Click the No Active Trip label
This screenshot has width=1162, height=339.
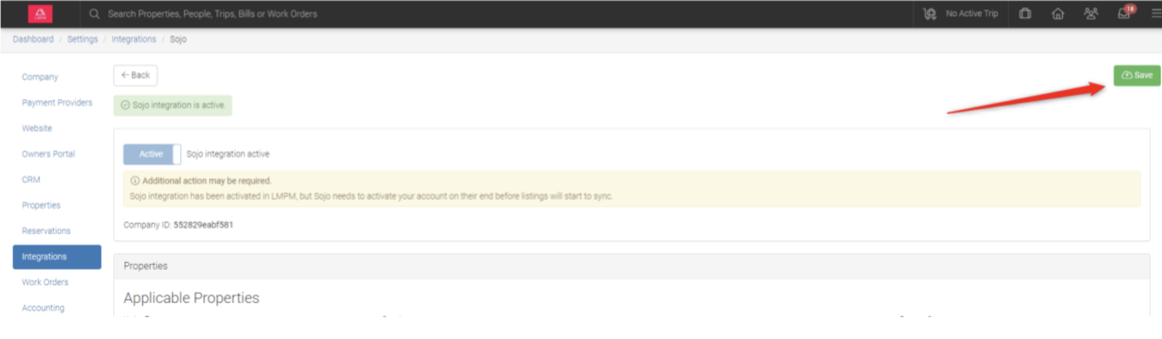pos(971,14)
